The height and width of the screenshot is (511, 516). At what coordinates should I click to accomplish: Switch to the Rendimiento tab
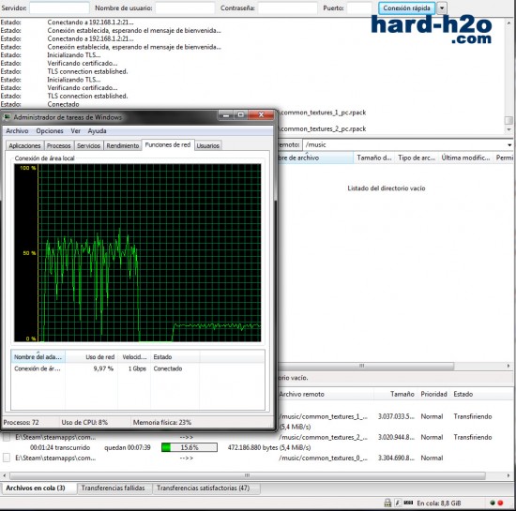click(x=122, y=145)
